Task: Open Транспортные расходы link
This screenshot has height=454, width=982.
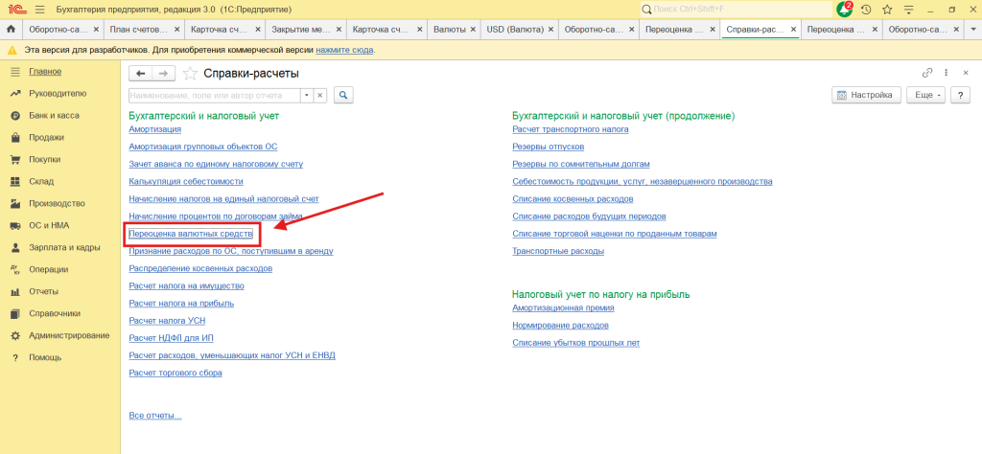Action: [x=558, y=251]
